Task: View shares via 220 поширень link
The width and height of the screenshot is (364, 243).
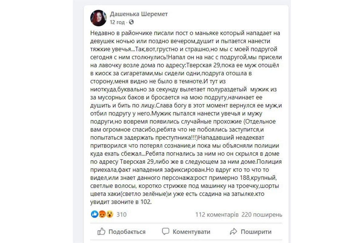Action: 261,215
